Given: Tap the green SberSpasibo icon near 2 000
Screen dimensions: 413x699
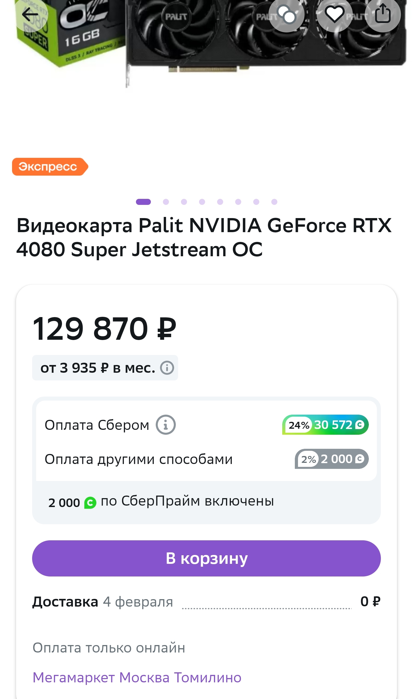Looking at the screenshot, I should pos(90,503).
